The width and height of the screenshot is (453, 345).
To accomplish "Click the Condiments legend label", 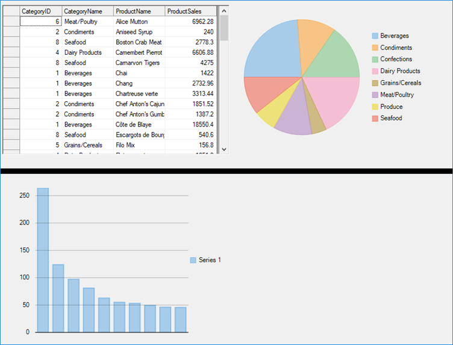I will click(x=396, y=48).
